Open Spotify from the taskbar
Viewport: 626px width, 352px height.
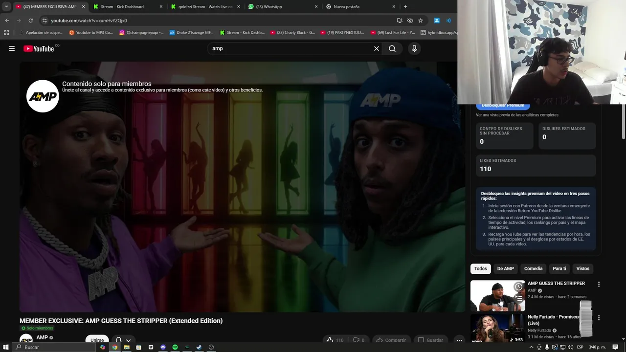(x=175, y=347)
